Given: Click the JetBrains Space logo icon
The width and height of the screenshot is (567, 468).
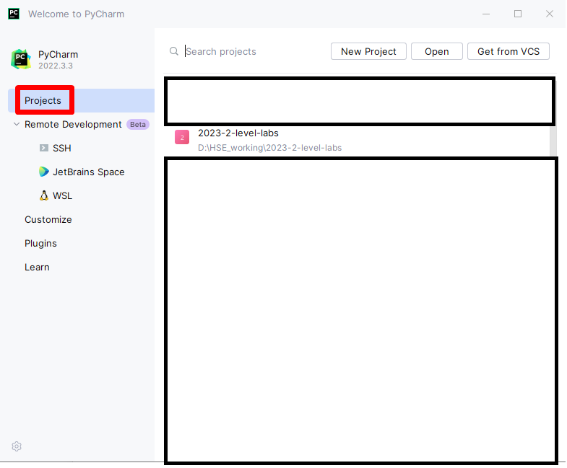Looking at the screenshot, I should point(44,172).
